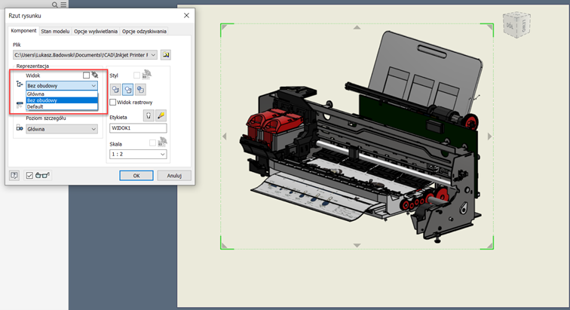The height and width of the screenshot is (310, 570).
Task: Switch to the Stan modelu tab
Action: click(55, 31)
